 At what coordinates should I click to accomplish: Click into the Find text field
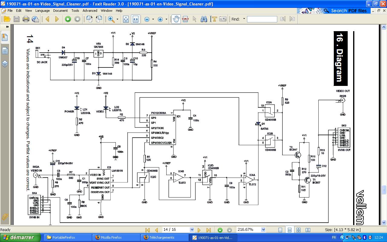point(262,19)
